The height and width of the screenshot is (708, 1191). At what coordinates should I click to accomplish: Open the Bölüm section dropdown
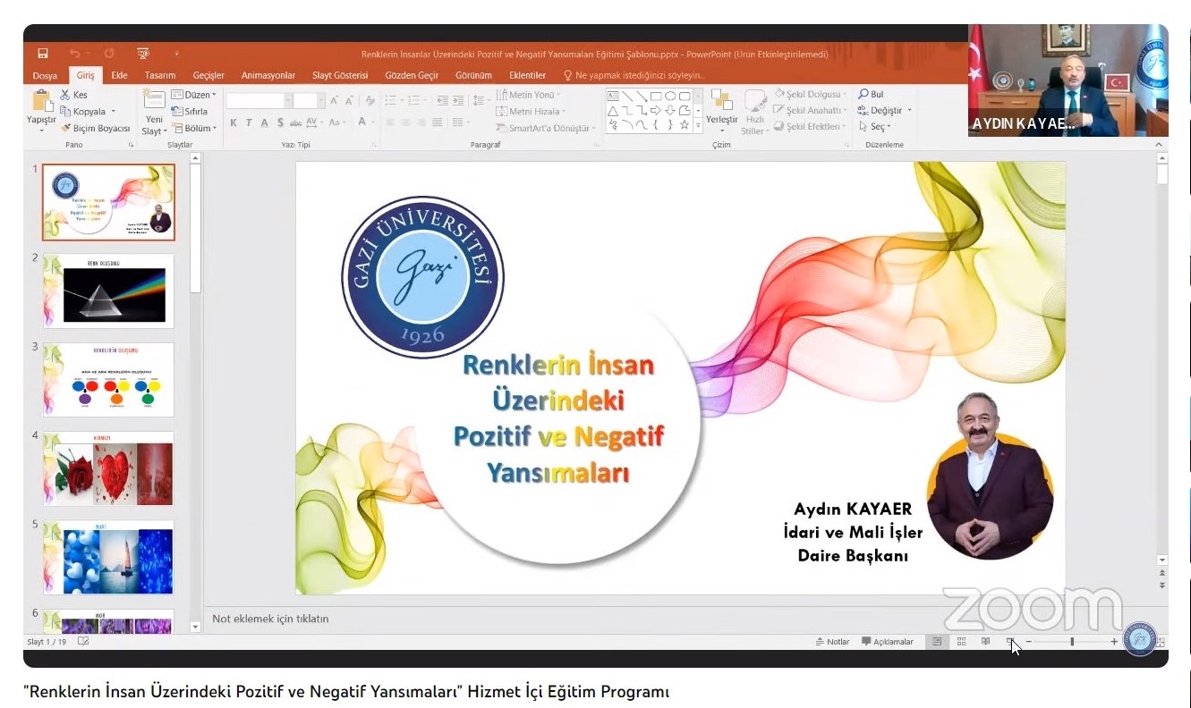click(192, 128)
